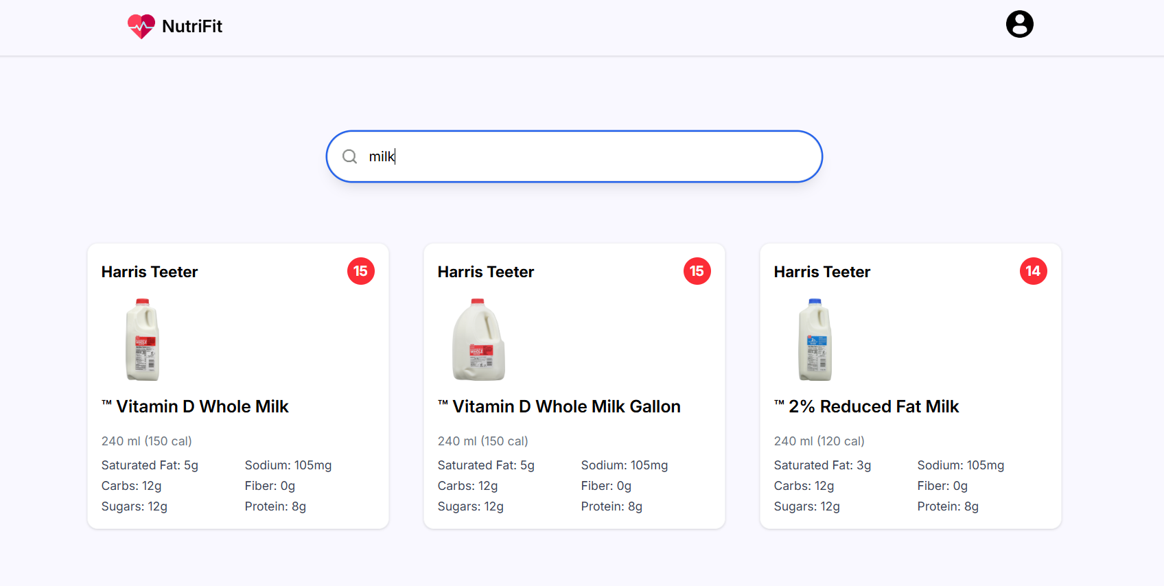Viewport: 1164px width, 586px height.
Task: Click Harris Teeter brand on 2% Reduced Fat card
Action: click(822, 272)
